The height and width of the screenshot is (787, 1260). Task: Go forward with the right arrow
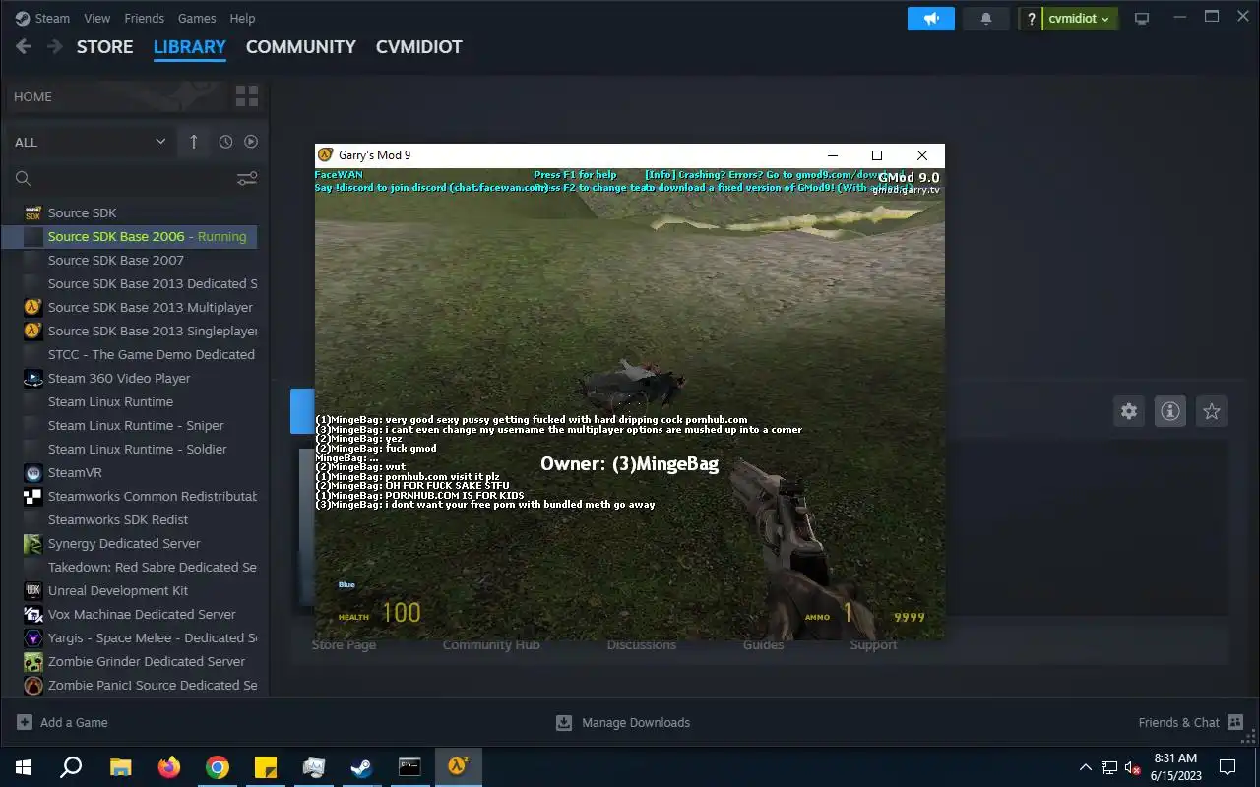click(55, 46)
